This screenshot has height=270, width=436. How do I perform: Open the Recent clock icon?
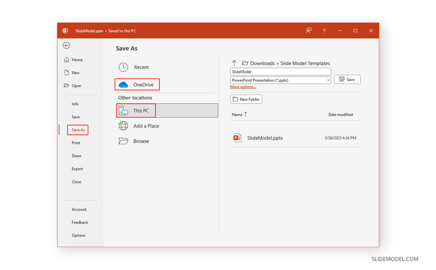123,67
